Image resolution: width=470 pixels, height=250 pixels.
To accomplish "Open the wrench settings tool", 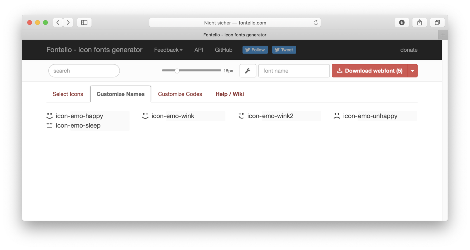I will [248, 71].
